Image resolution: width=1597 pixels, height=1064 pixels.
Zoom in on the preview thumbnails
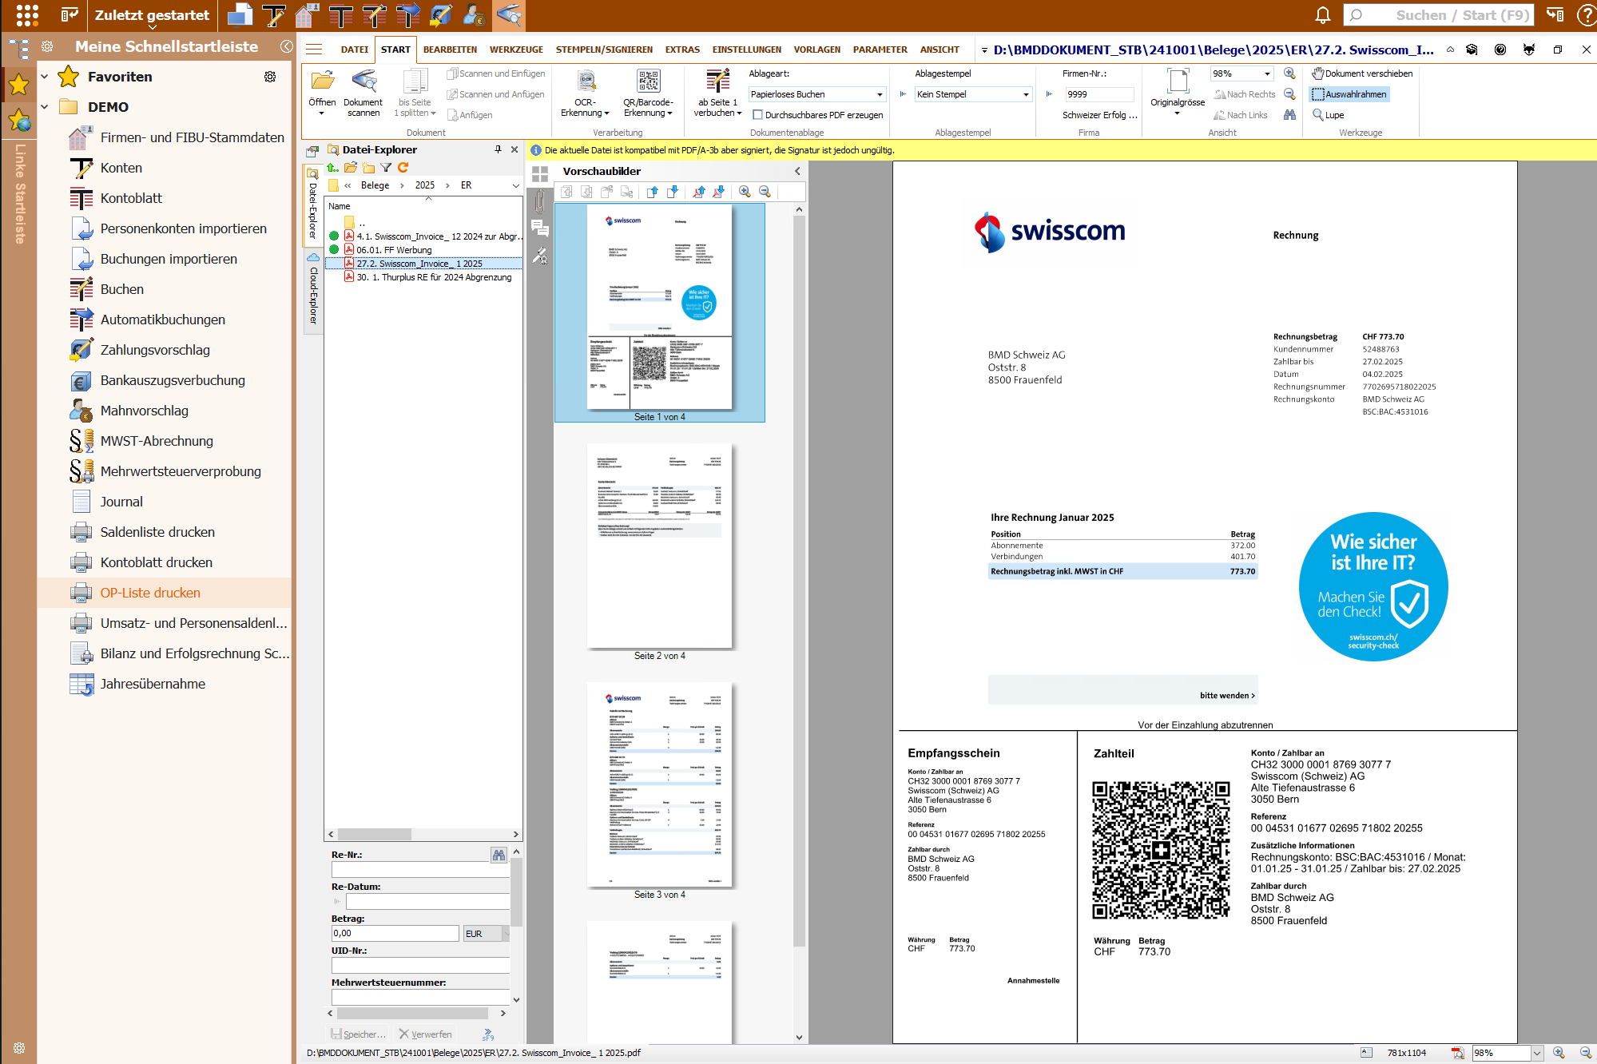tap(745, 192)
